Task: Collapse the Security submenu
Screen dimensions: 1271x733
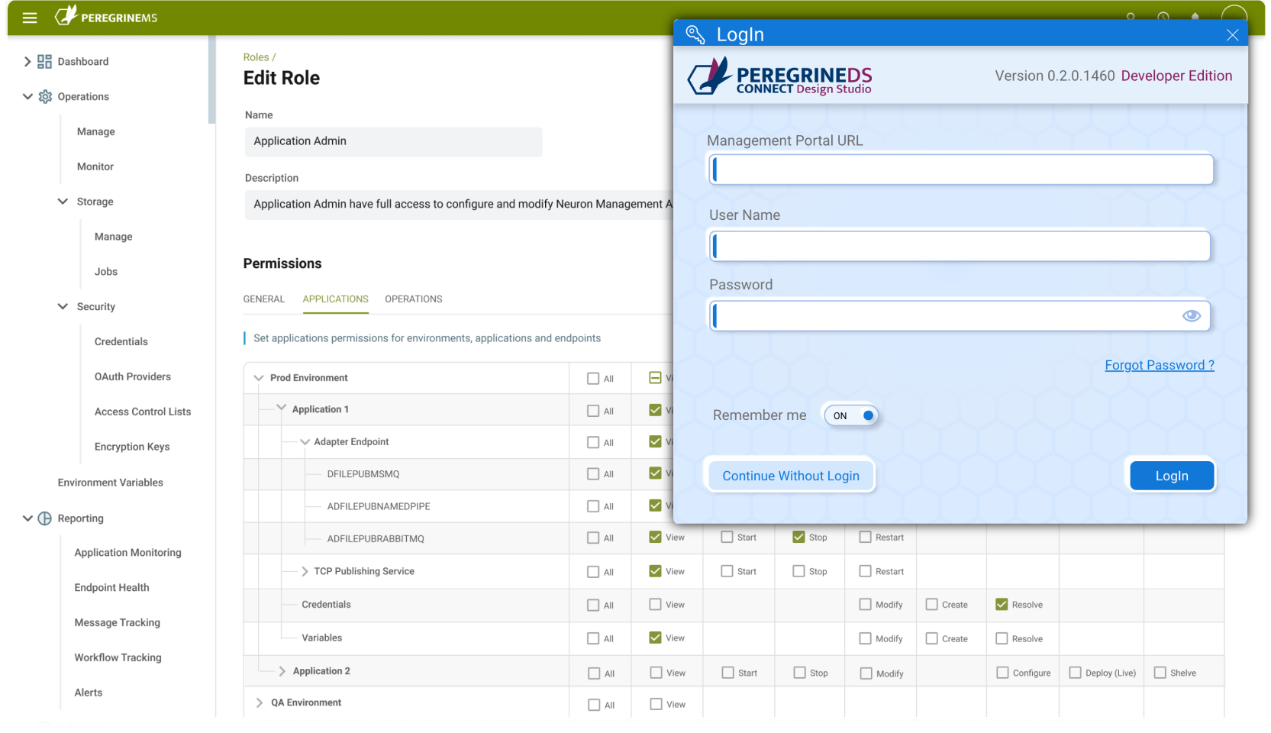Action: (x=63, y=307)
